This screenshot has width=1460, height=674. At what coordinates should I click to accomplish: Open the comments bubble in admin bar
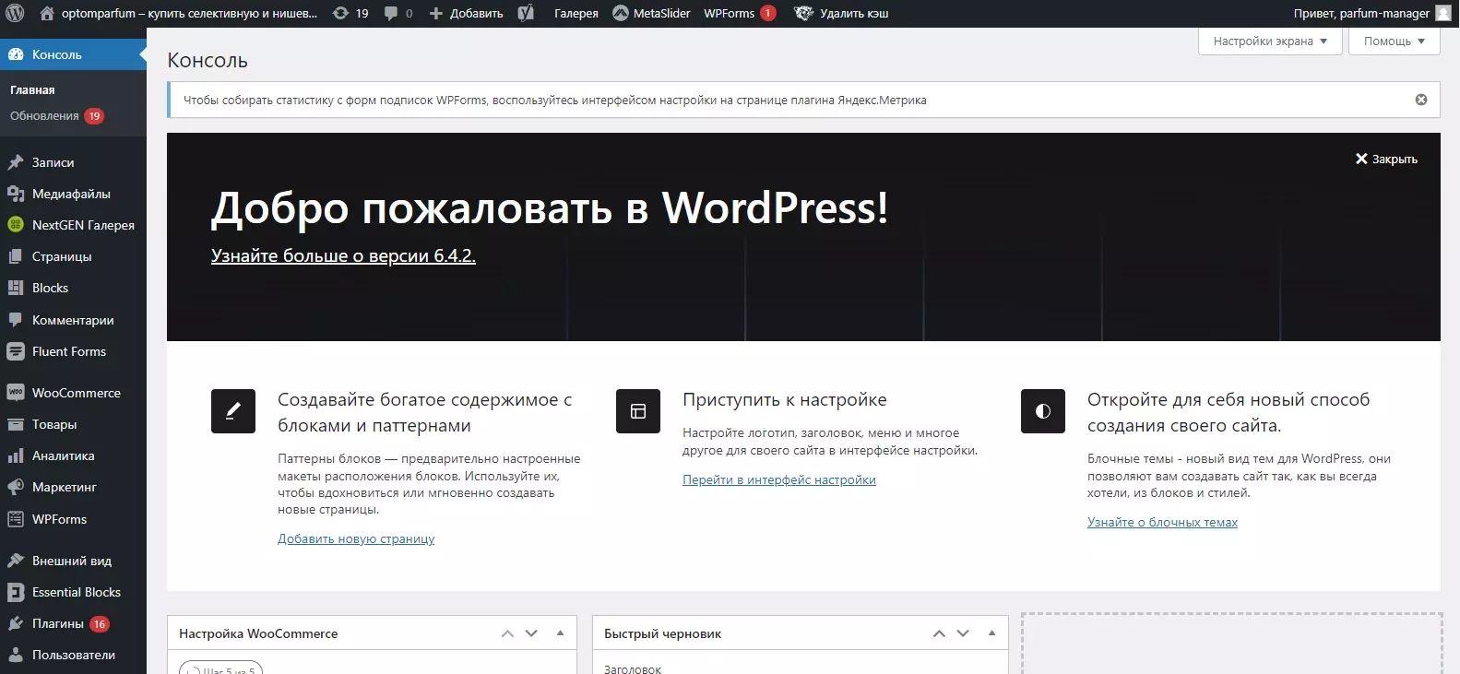[x=398, y=13]
